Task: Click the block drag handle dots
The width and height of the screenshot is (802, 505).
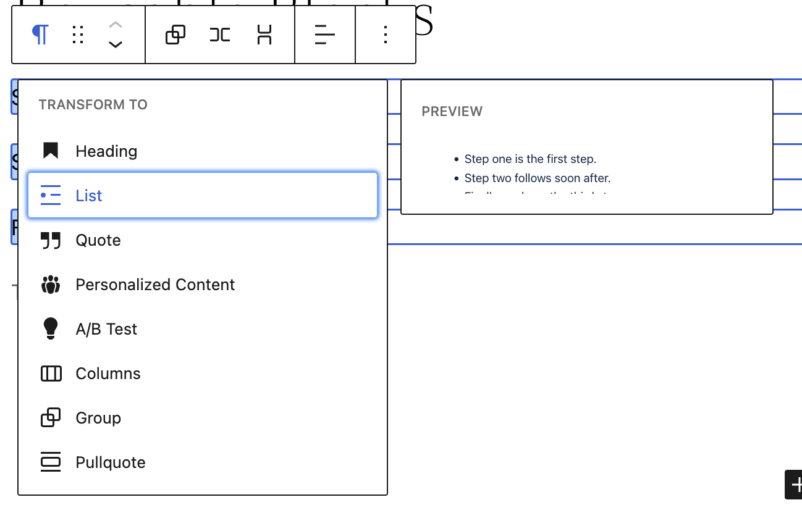Action: 77,35
